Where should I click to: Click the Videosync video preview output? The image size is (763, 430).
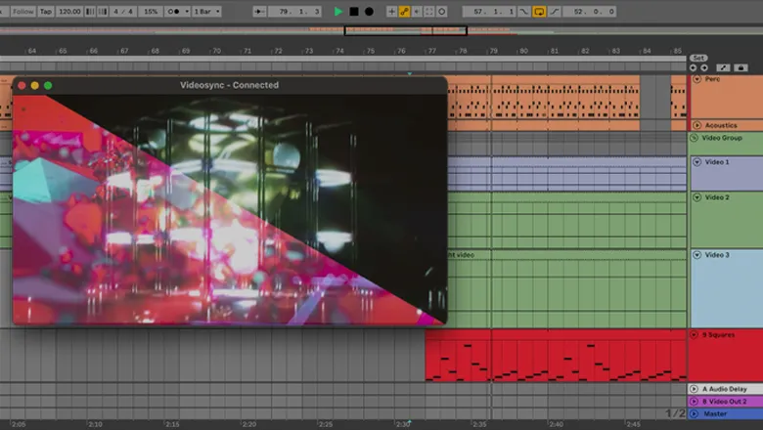click(x=229, y=209)
